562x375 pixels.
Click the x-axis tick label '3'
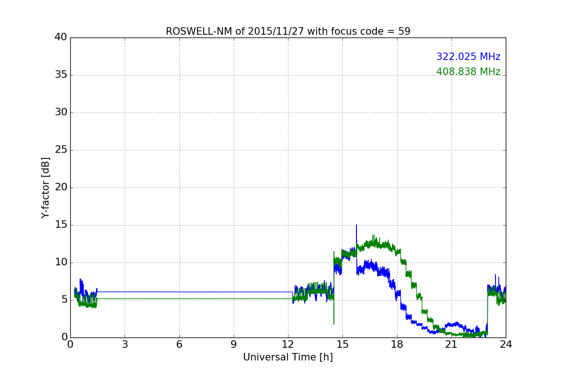coord(125,345)
